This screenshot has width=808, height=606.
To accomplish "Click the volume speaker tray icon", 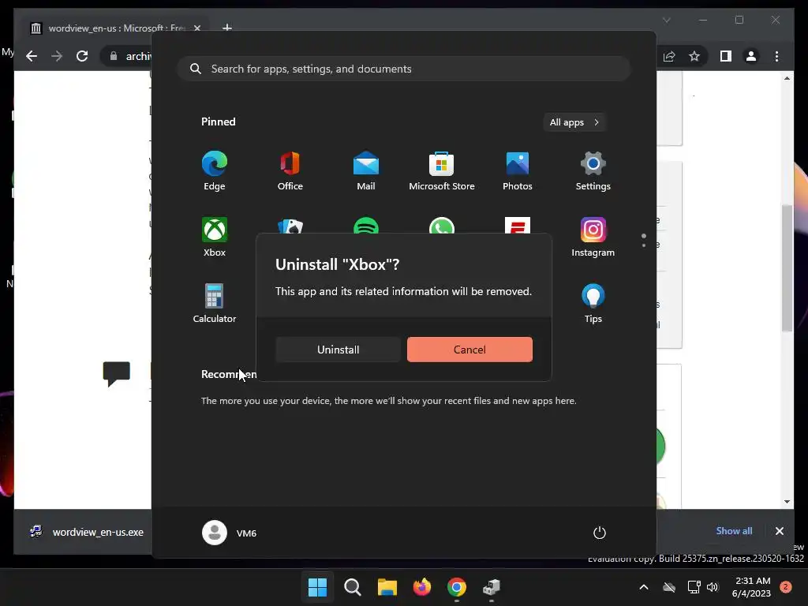I will tap(713, 587).
